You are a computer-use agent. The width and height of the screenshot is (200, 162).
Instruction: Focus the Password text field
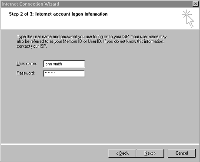coord(64,73)
